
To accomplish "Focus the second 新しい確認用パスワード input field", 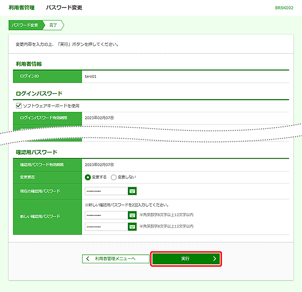I will pos(106,227).
